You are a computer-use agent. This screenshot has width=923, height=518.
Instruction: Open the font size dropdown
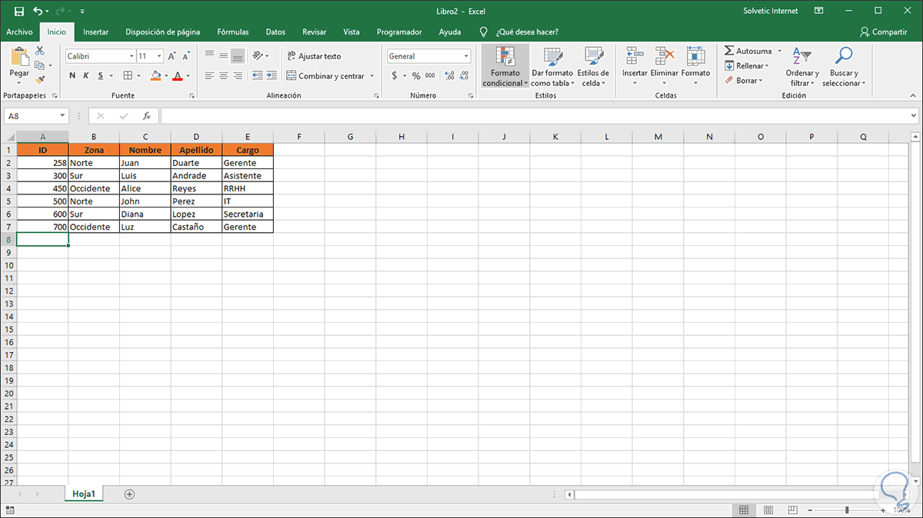coord(158,55)
